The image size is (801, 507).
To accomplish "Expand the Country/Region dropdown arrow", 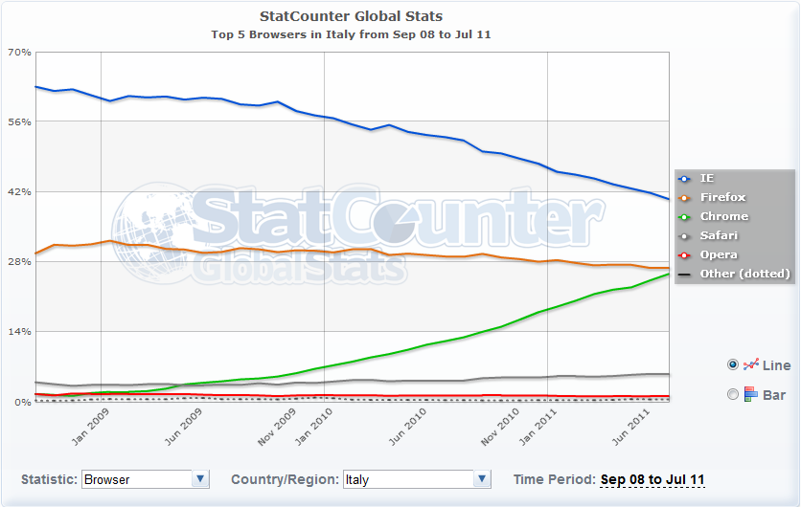I will [x=483, y=479].
